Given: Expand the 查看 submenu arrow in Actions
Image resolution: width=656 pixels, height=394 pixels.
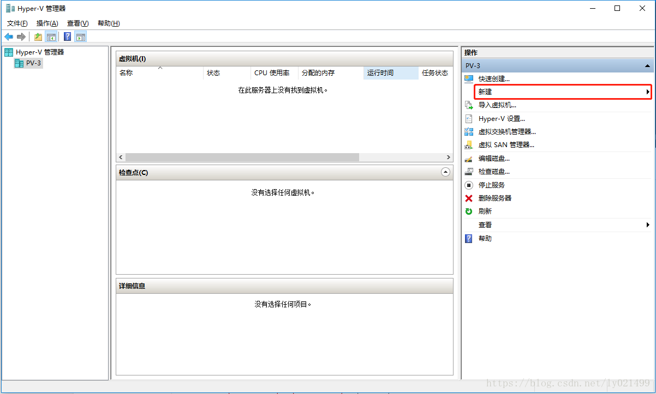Looking at the screenshot, I should pos(648,225).
